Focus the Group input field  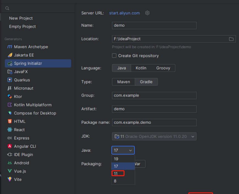click(x=154, y=95)
